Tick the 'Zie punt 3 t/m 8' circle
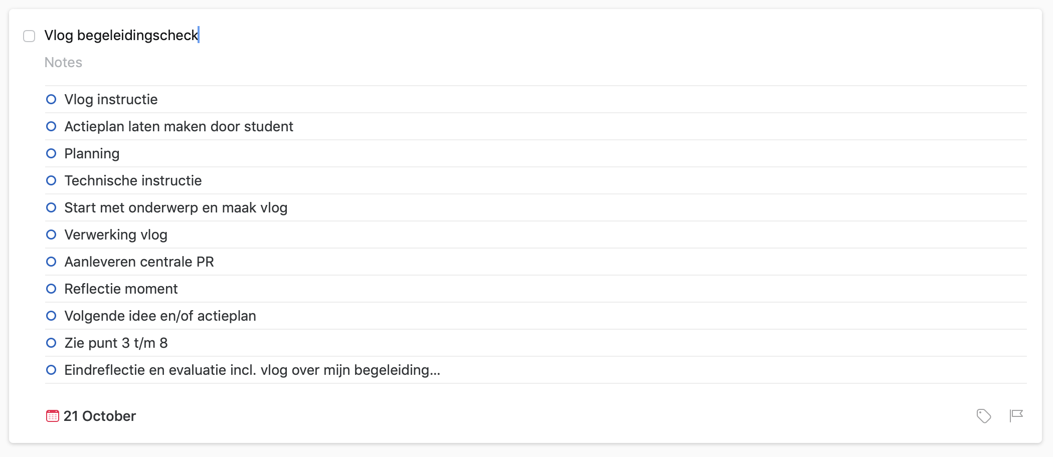Image resolution: width=1053 pixels, height=457 pixels. coord(51,343)
